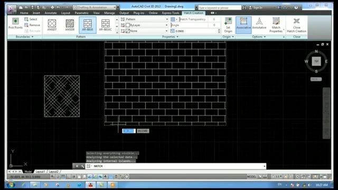The height and width of the screenshot is (190, 338).
Task: Open the Insert ribbon tab
Action: click(36, 13)
